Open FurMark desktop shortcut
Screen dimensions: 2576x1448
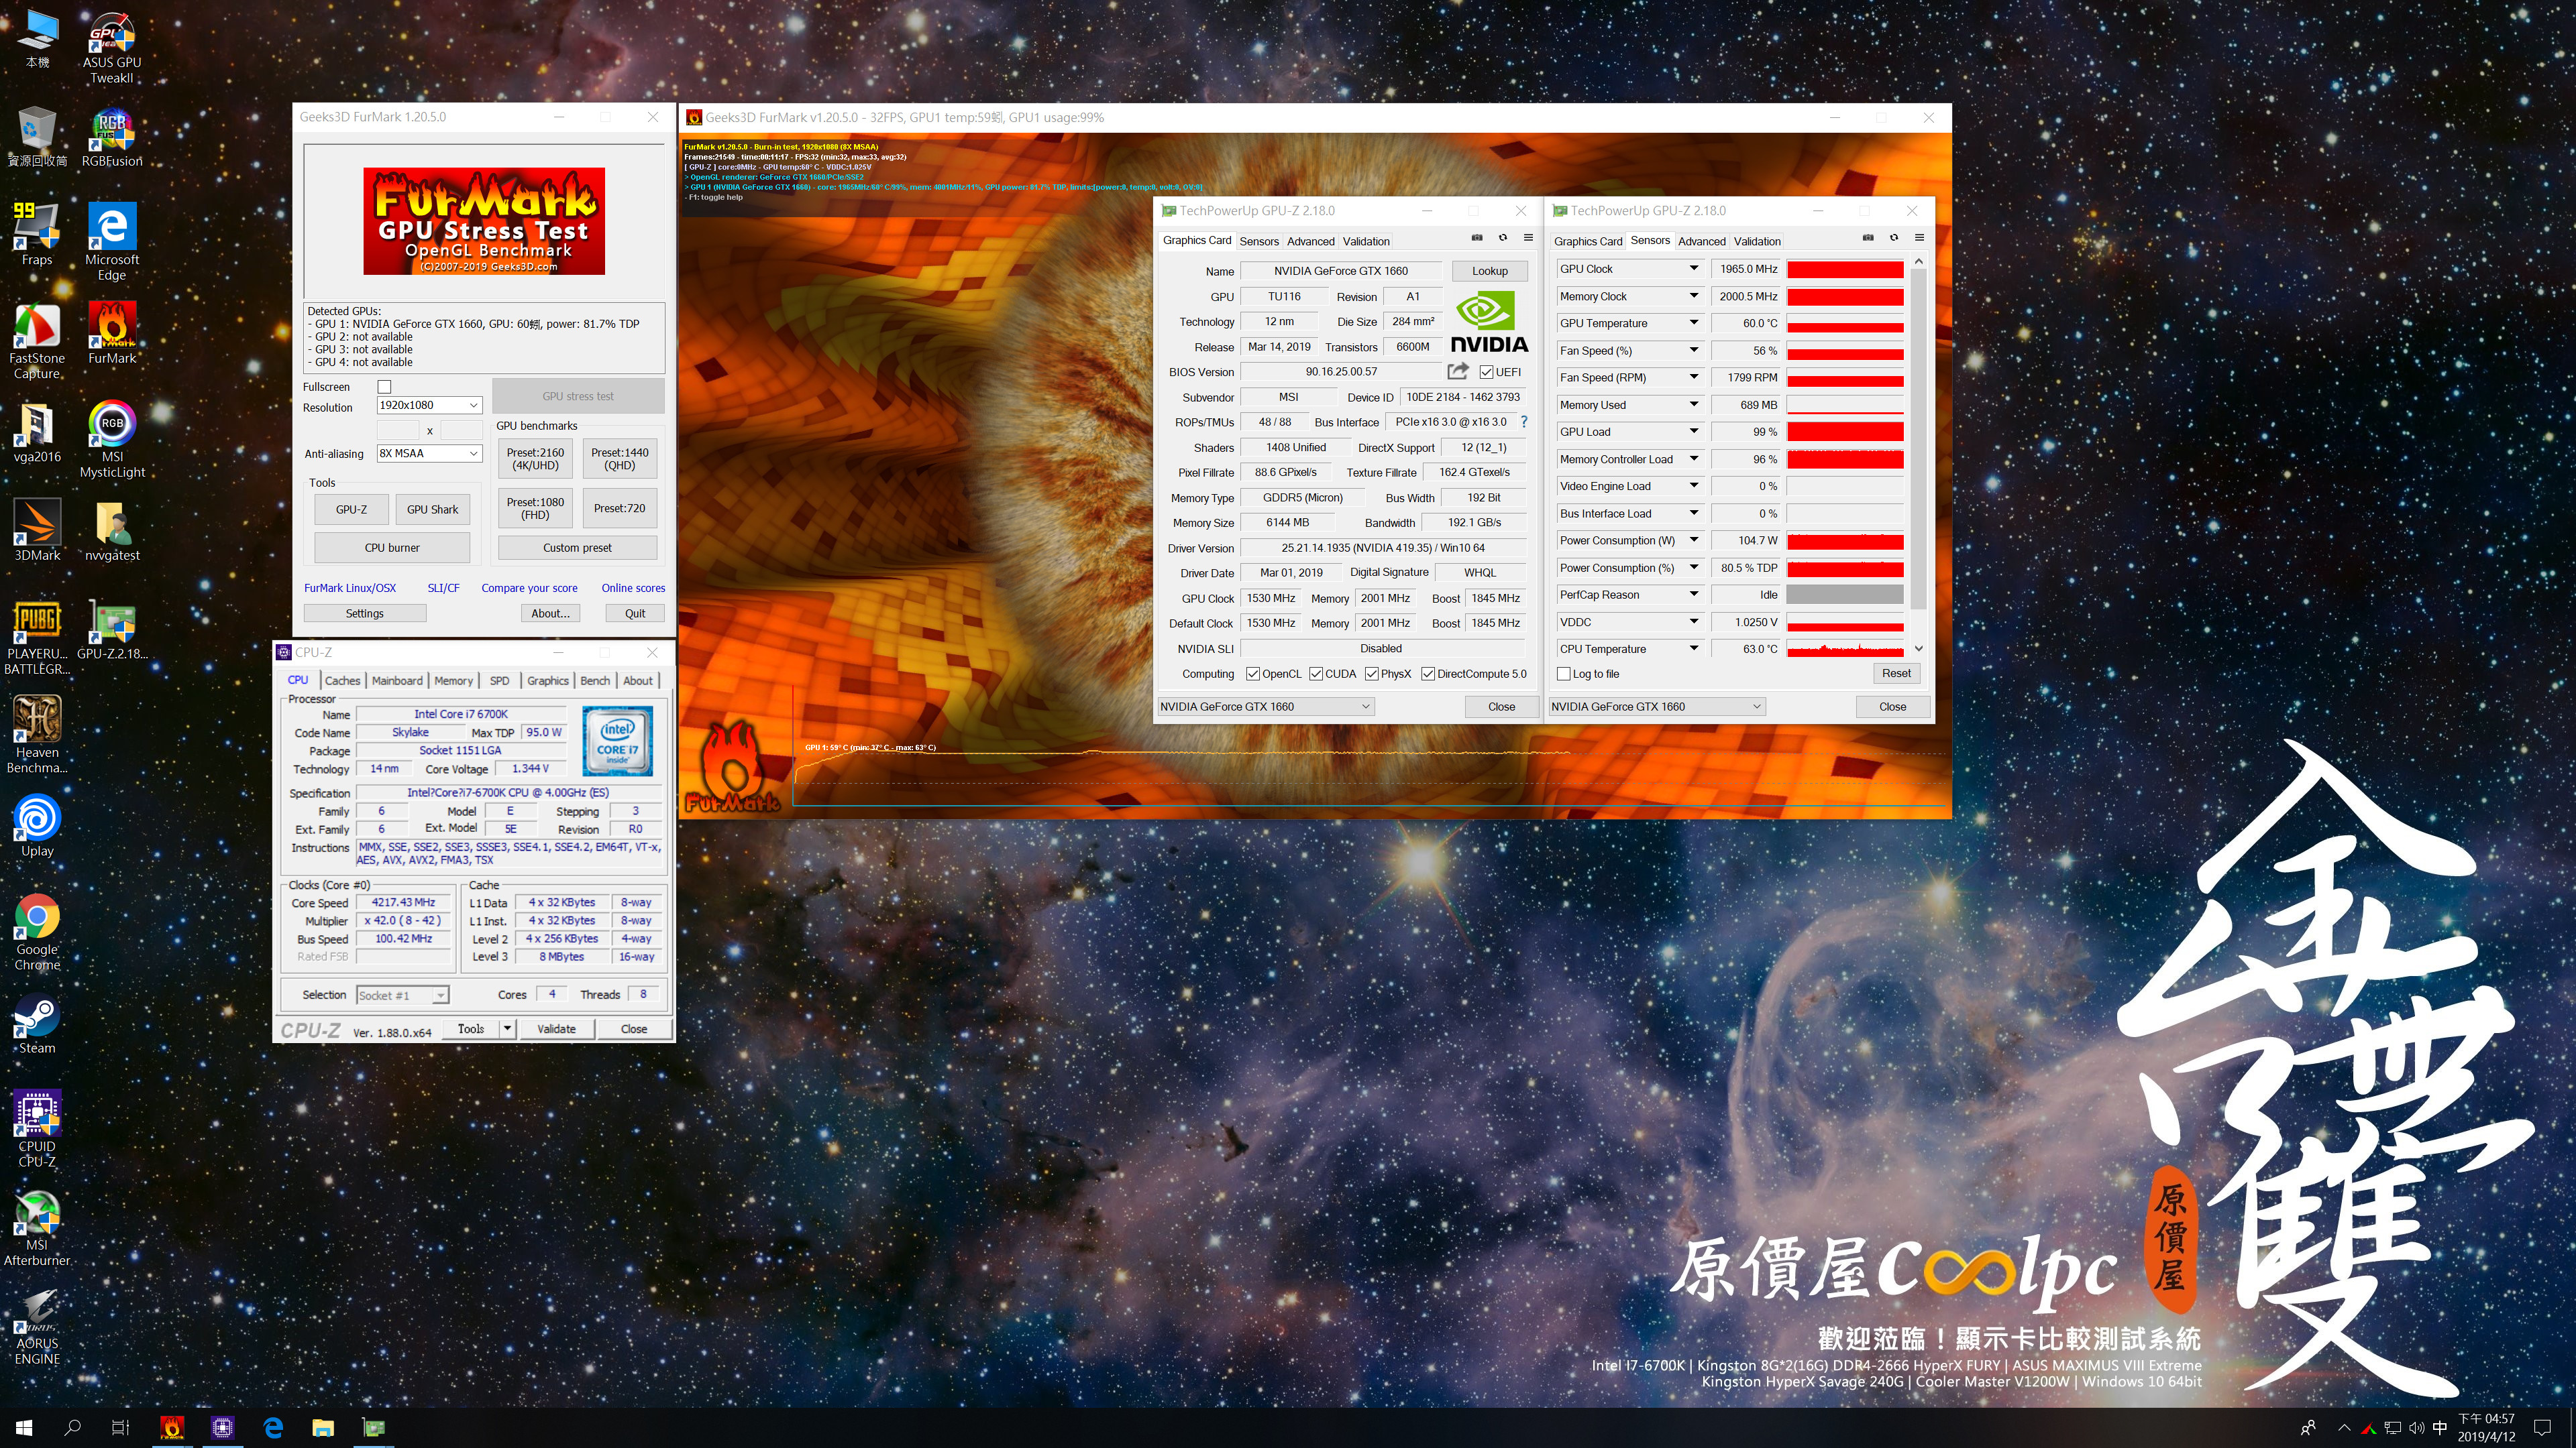pyautogui.click(x=112, y=334)
